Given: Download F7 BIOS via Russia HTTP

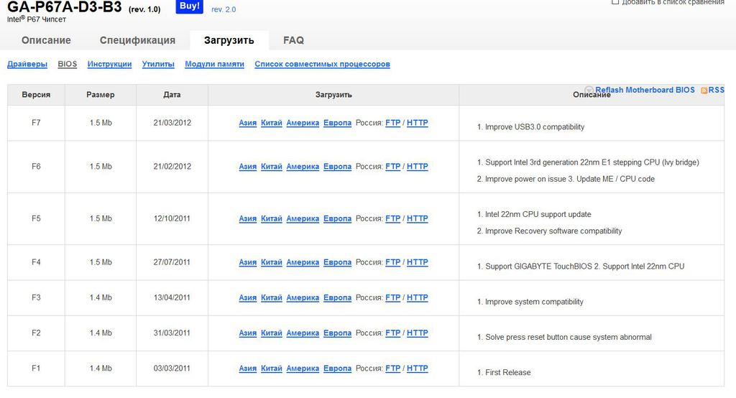Looking at the screenshot, I should [x=418, y=123].
